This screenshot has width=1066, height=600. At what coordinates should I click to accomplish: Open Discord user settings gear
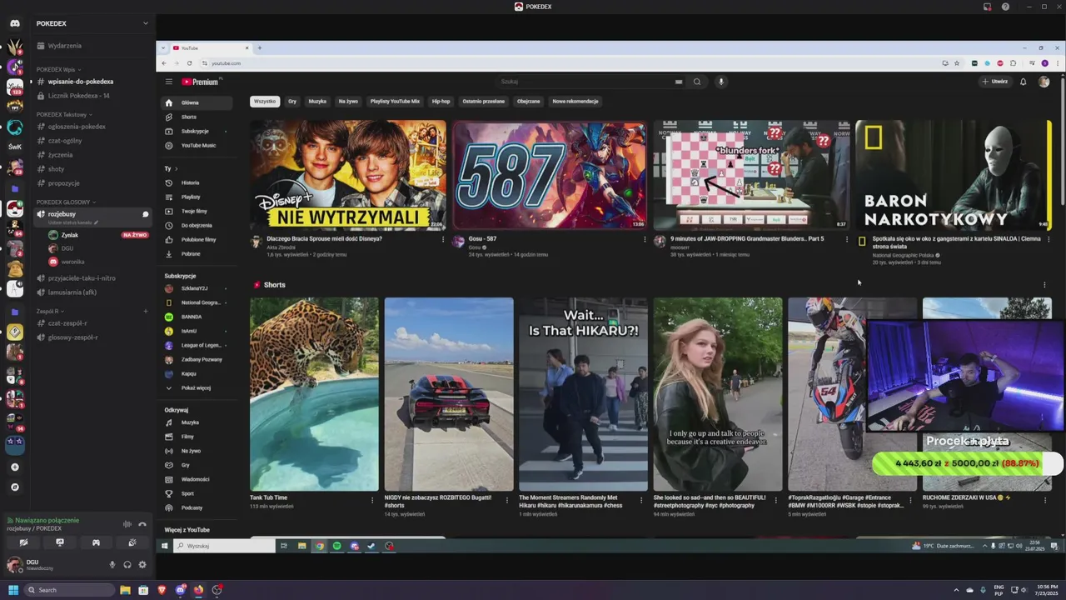pyautogui.click(x=142, y=564)
